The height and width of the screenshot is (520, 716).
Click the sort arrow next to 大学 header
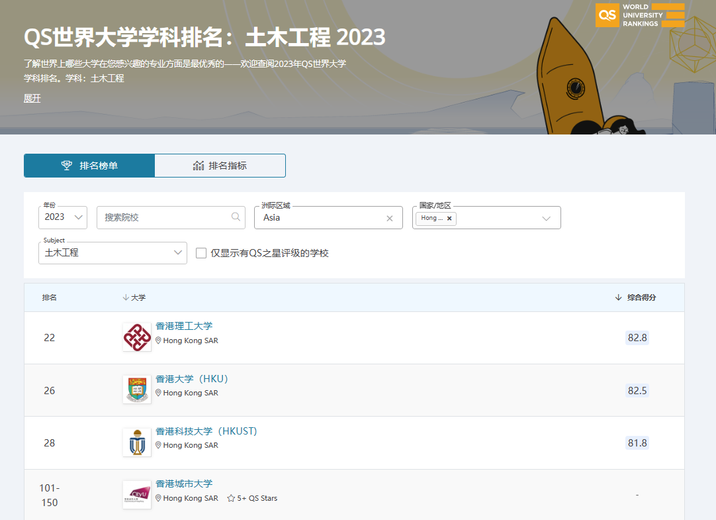pyautogui.click(x=126, y=297)
